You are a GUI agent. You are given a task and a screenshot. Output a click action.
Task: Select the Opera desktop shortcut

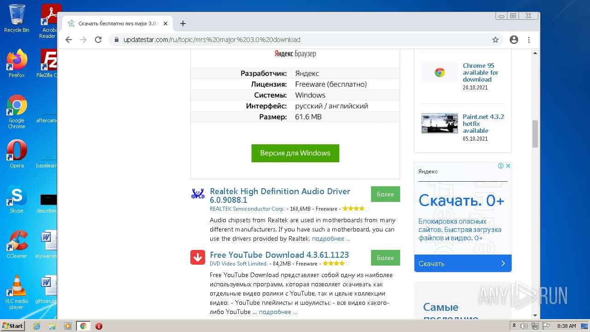17,154
